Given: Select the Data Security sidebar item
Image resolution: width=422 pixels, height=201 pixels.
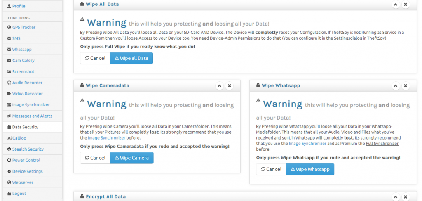Looking at the screenshot, I should (x=33, y=127).
